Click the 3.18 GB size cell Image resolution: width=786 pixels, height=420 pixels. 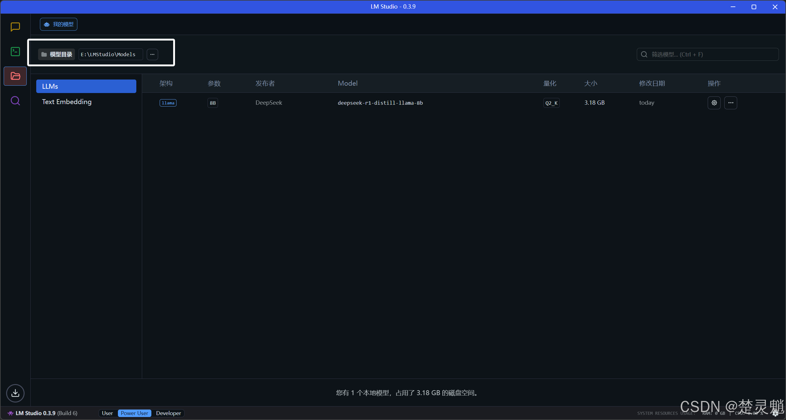[594, 103]
